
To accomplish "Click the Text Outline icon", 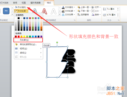I will tap(63, 11).
